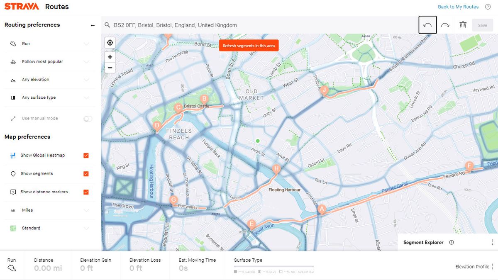Enable Use manual mode

(88, 118)
